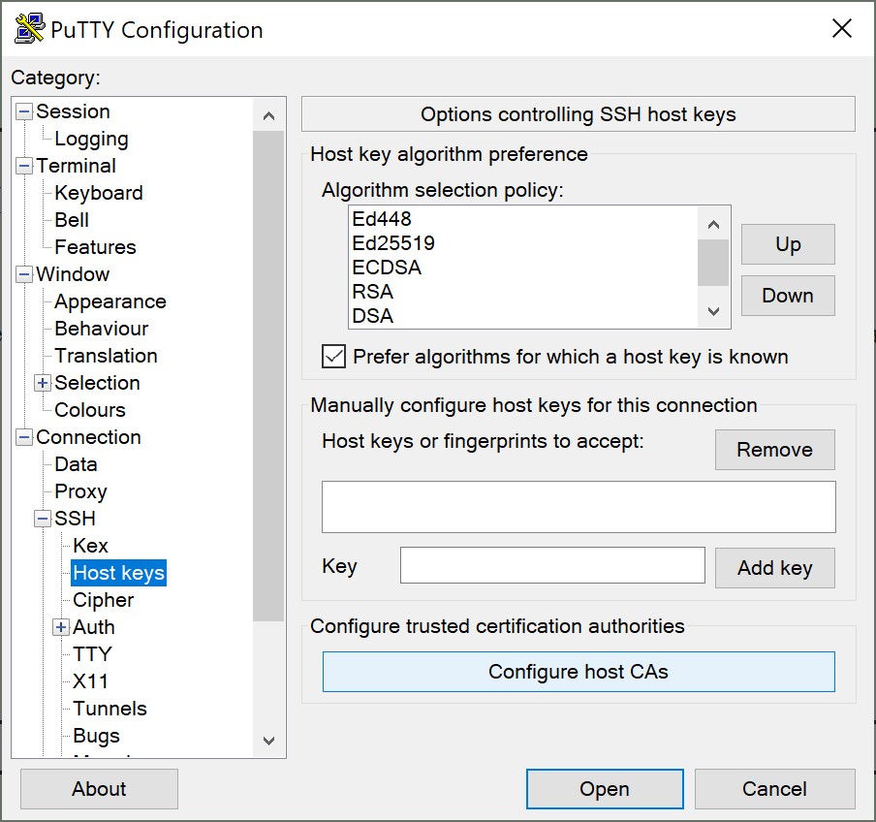Toggle Prefer algorithms for known host key checkbox

coord(333,357)
